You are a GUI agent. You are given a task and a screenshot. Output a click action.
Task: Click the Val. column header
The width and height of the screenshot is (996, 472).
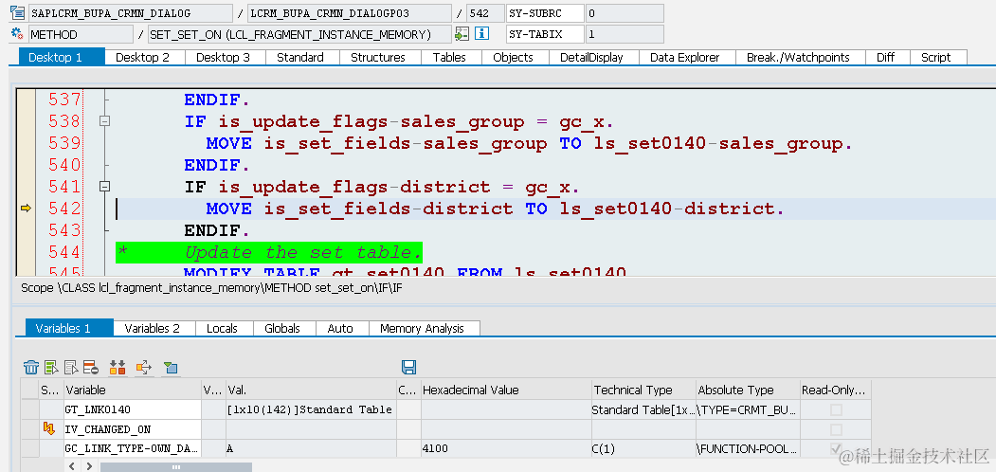click(x=309, y=390)
